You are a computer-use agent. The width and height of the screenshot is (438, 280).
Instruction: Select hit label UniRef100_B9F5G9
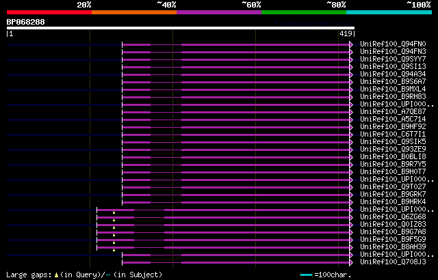[393, 240]
